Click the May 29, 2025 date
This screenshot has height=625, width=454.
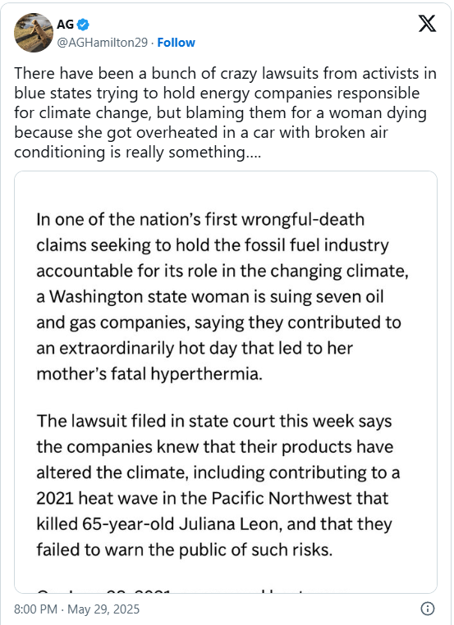pyautogui.click(x=103, y=609)
